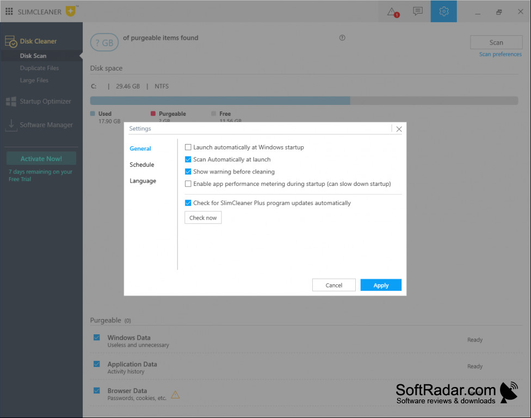
Task: Open Duplicate Files in sidebar
Action: 39,68
